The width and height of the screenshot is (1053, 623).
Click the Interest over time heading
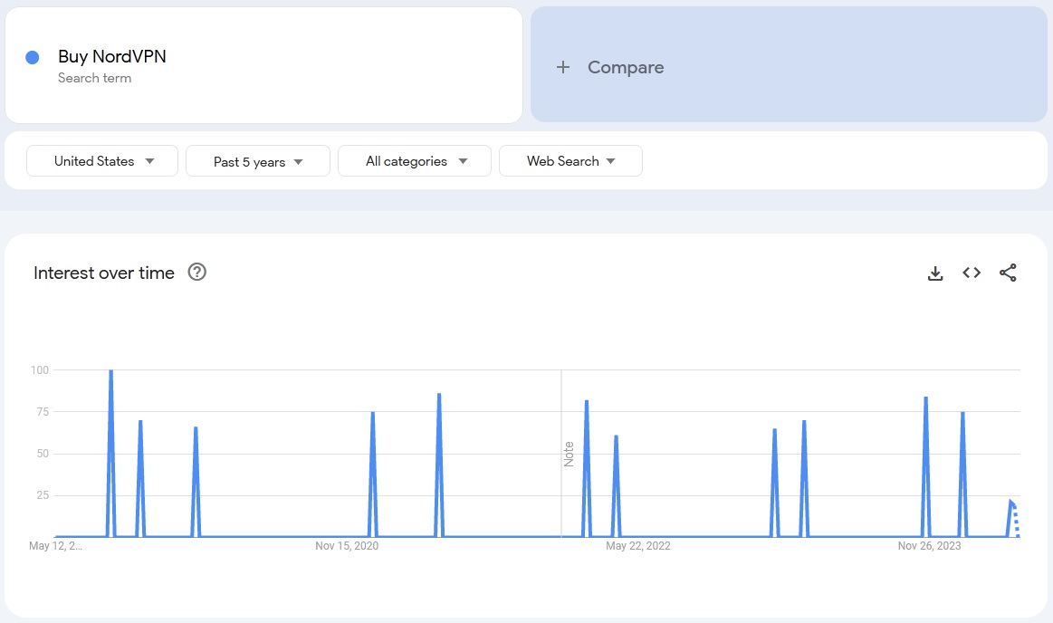[104, 273]
